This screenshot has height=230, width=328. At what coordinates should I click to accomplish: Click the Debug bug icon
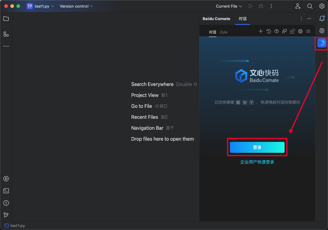point(261,6)
